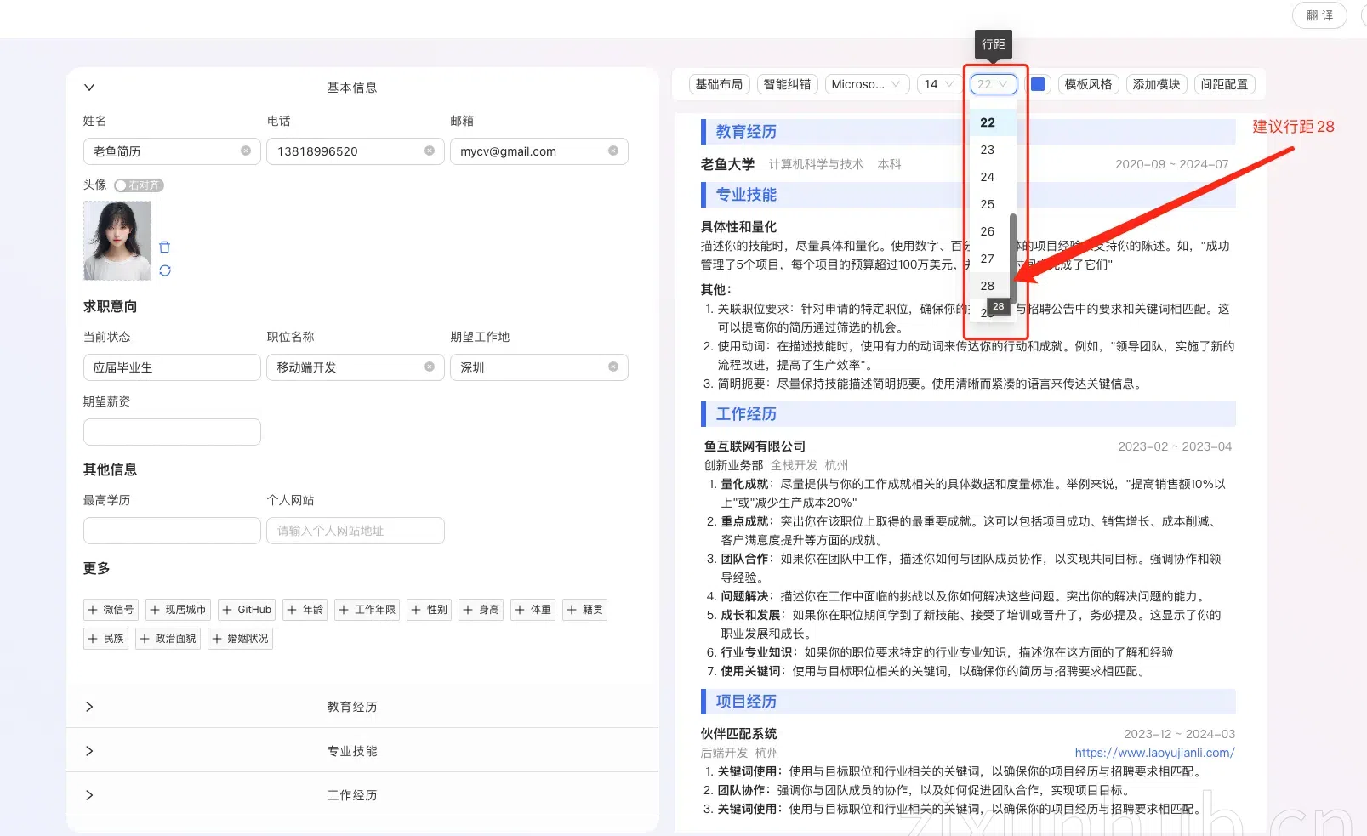The image size is (1367, 836).
Task: Select line spacing 27 option
Action: [989, 259]
